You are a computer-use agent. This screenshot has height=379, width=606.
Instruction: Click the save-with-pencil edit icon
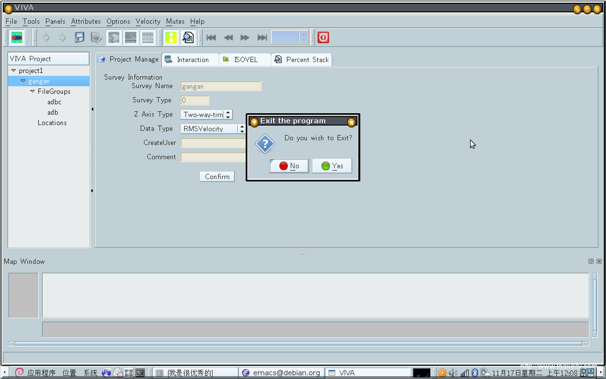[x=96, y=37]
